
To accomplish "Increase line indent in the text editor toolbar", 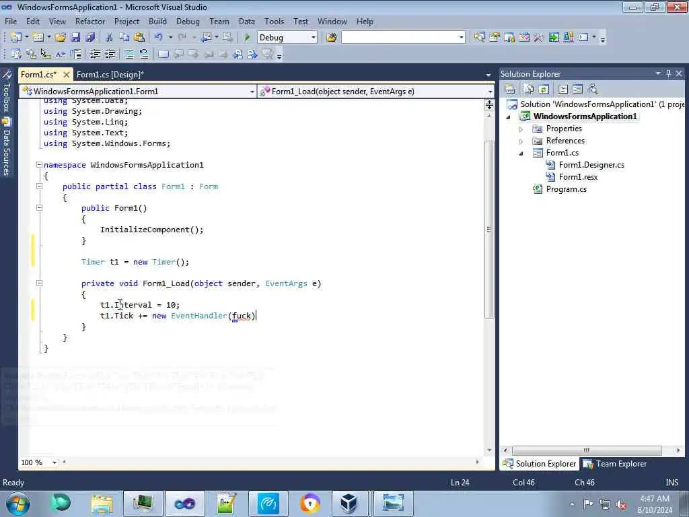I will (110, 54).
